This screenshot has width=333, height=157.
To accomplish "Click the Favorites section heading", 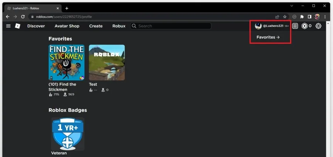I will click(60, 39).
